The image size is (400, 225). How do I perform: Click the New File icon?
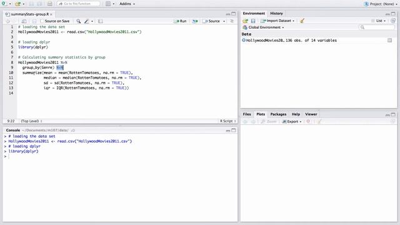tap(4, 4)
